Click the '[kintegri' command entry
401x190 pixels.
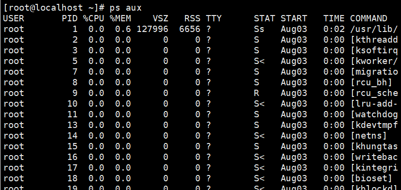point(374,168)
